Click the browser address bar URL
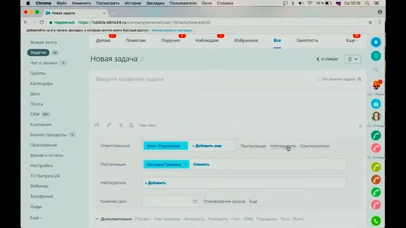Viewport: 406px width, 228px height. point(144,23)
